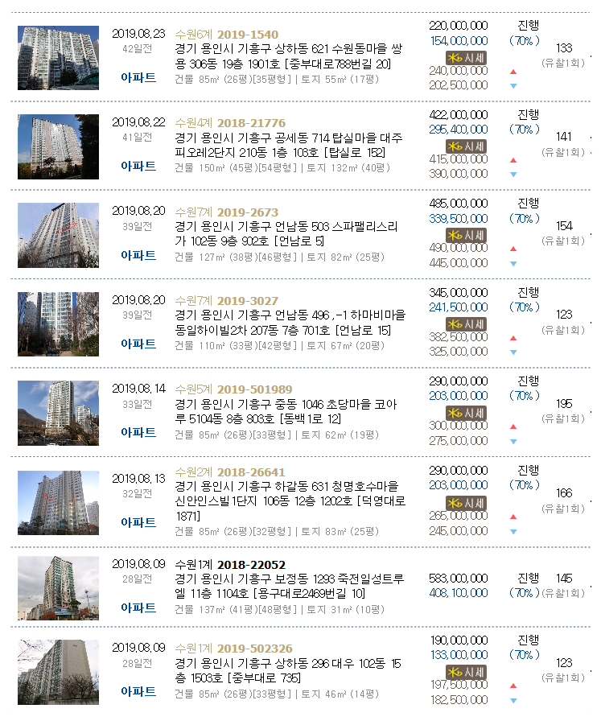601x725 pixels.
Task: Click red up arrow beside 382,500,000
Action: pyautogui.click(x=513, y=338)
